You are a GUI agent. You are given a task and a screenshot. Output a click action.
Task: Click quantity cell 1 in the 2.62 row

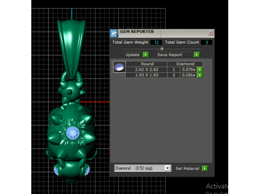pyautogui.click(x=174, y=70)
